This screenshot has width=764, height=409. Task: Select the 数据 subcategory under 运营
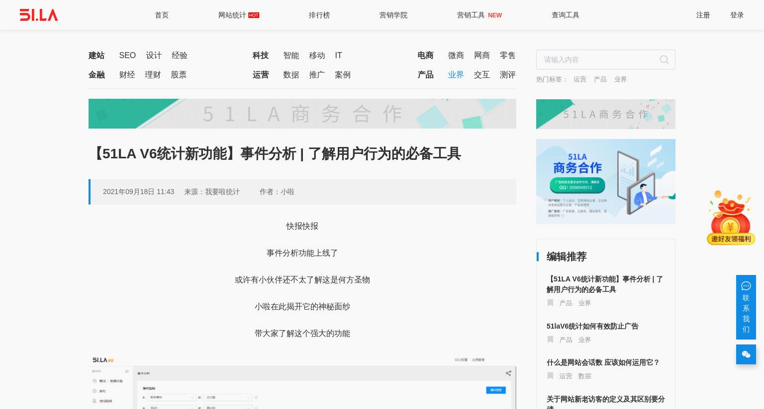pyautogui.click(x=291, y=74)
